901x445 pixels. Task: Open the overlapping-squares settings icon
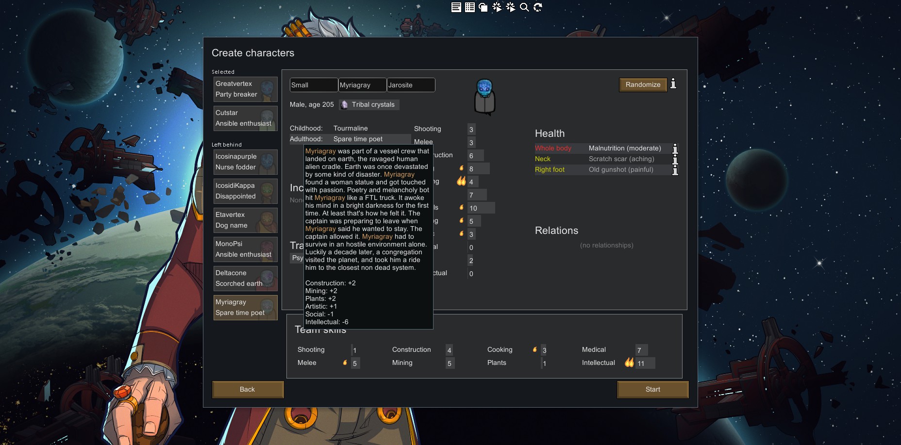[483, 7]
